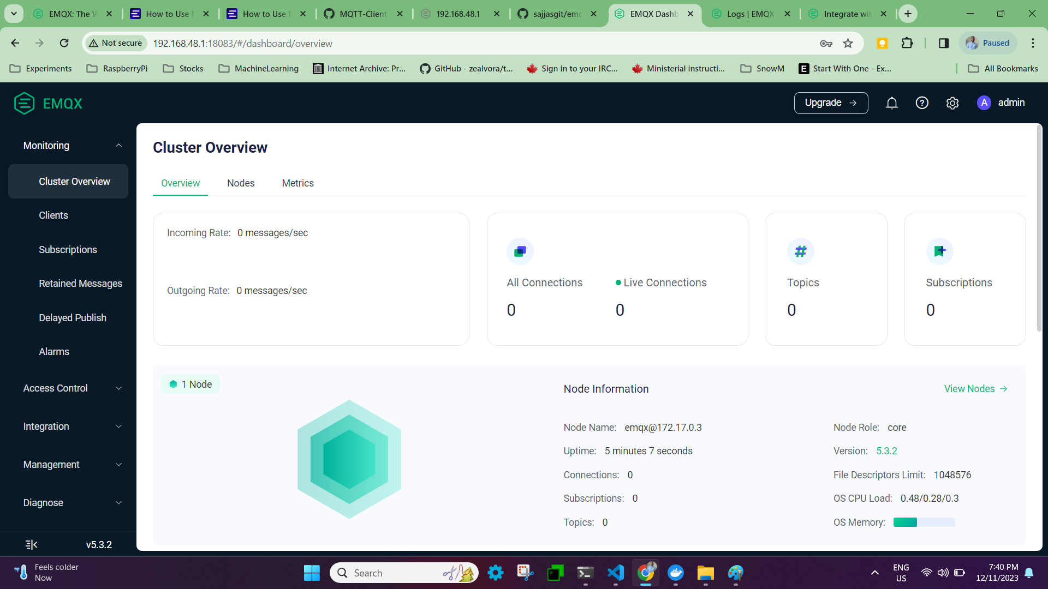Click the Paused profile button
The width and height of the screenshot is (1048, 589).
(x=988, y=43)
